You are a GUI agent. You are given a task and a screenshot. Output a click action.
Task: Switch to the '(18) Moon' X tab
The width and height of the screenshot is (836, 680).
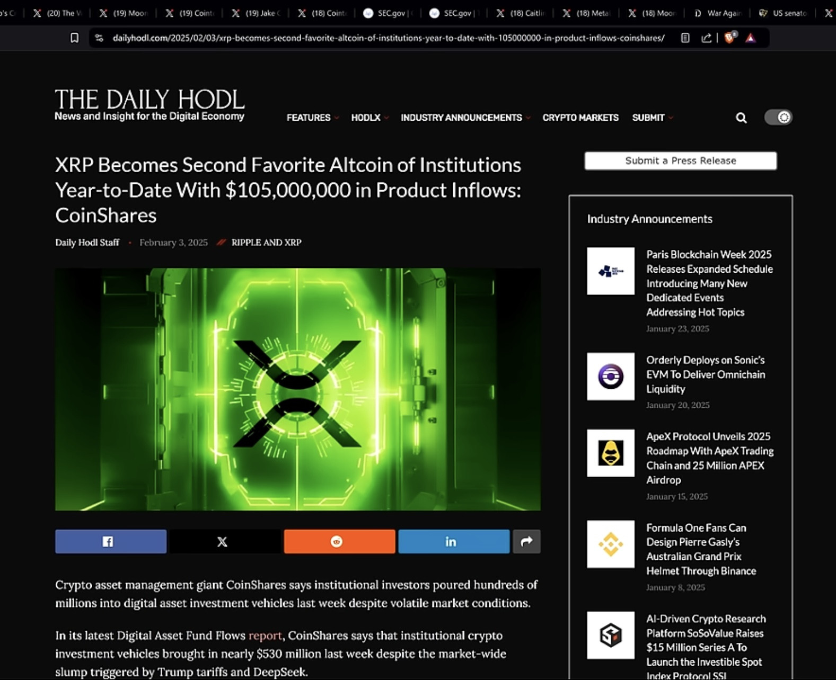653,13
